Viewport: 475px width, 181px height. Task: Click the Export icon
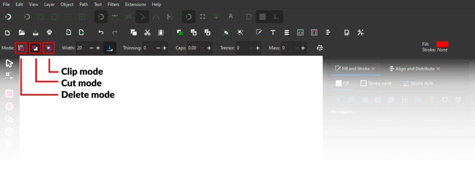82,32
